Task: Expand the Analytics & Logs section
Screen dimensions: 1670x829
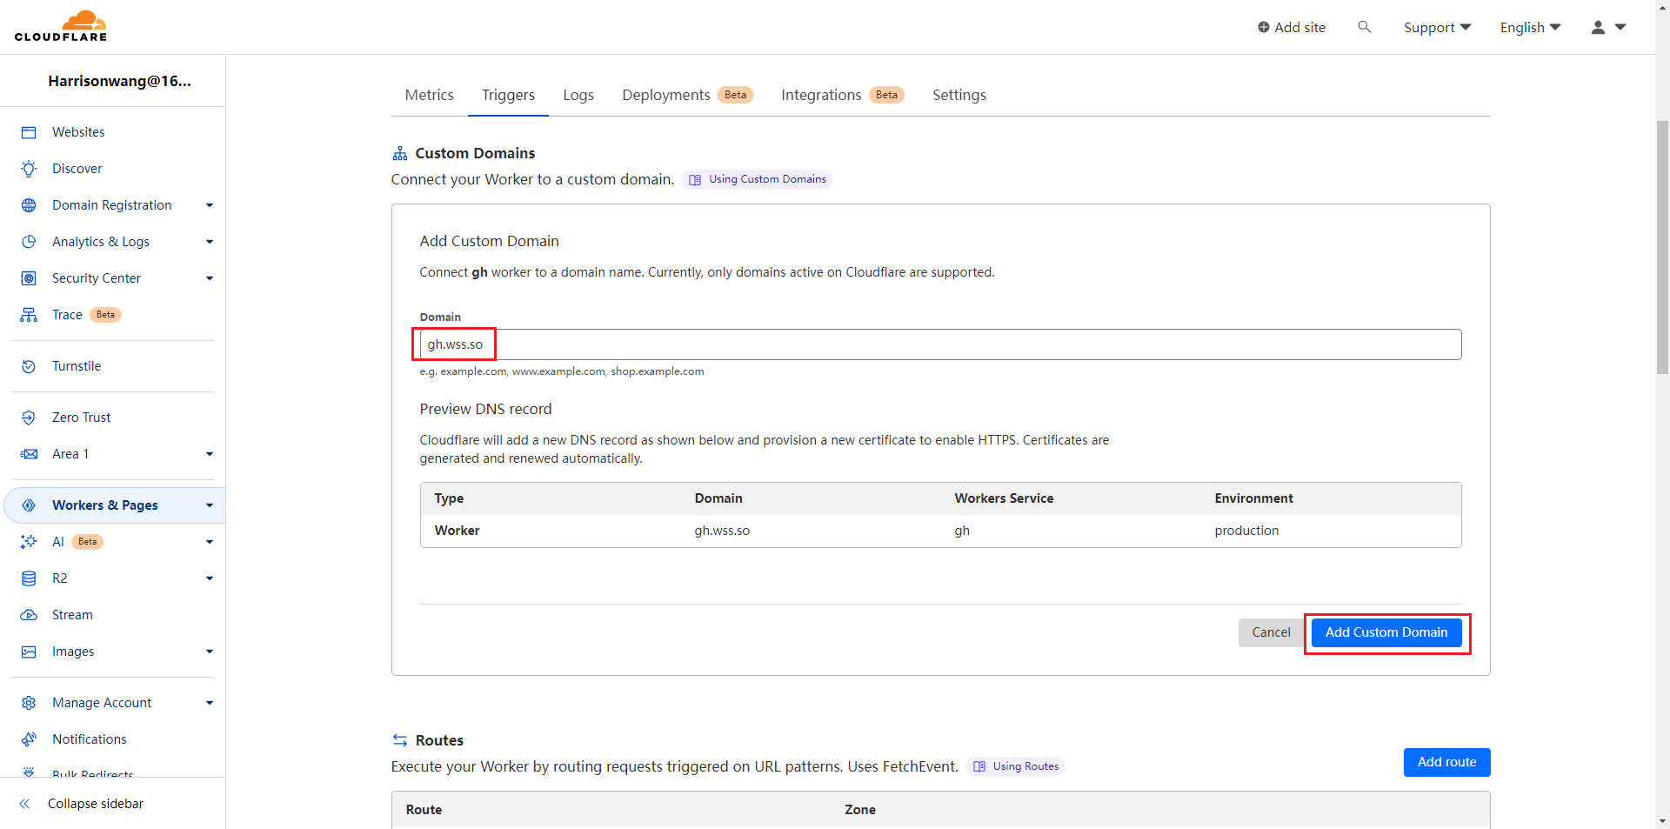Action: [x=209, y=242]
